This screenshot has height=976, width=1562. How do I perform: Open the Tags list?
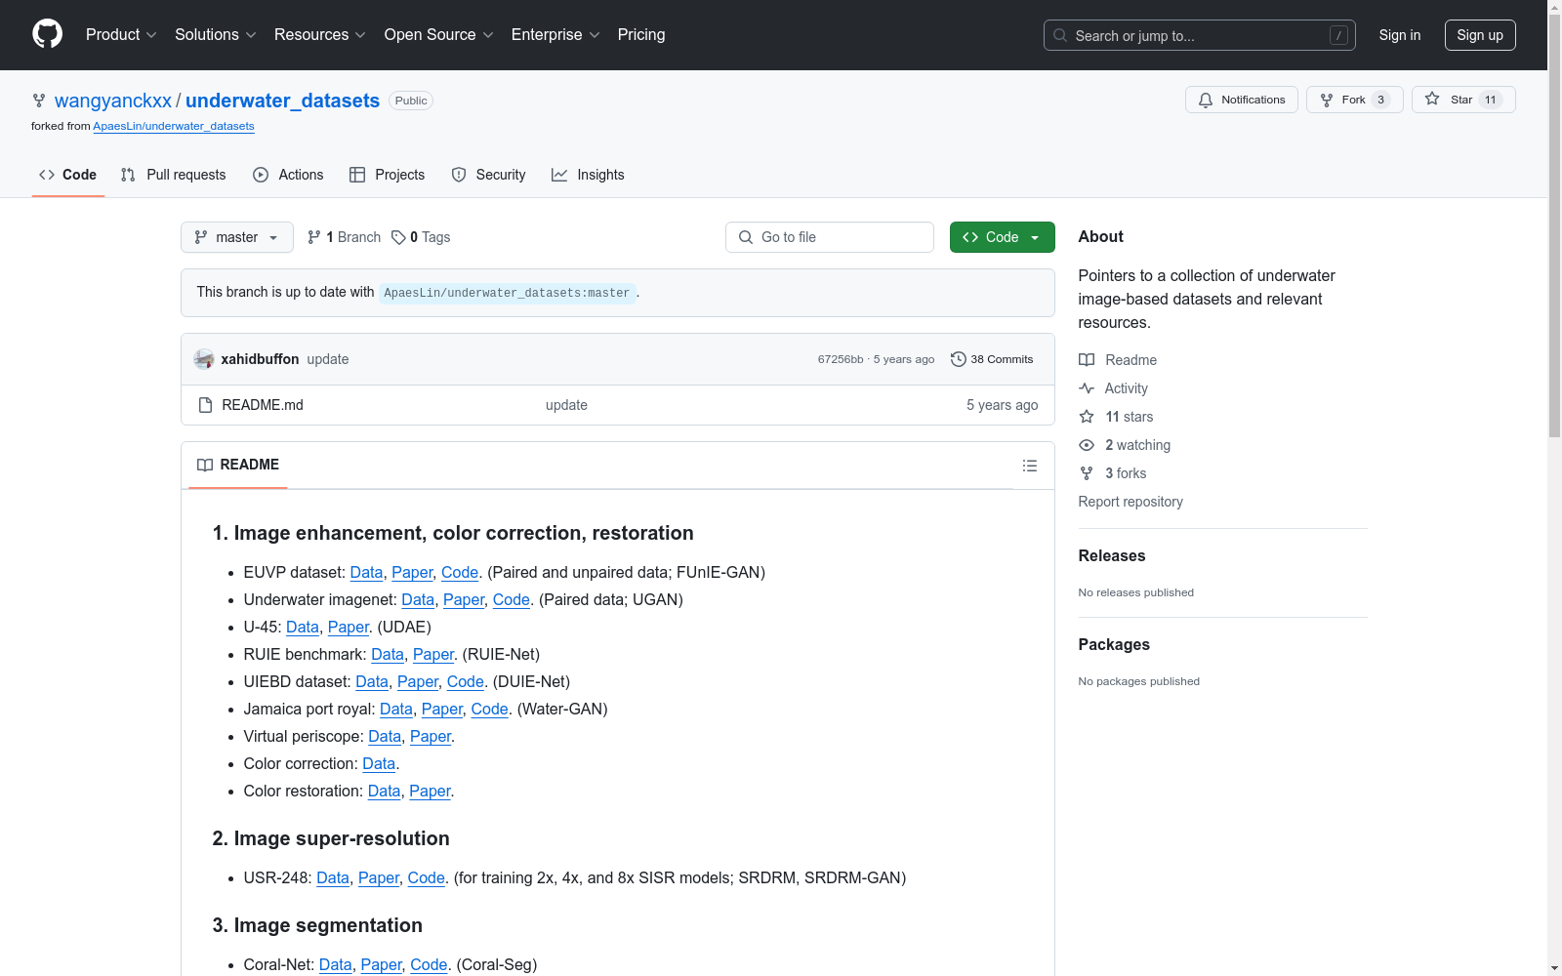pyautogui.click(x=421, y=237)
